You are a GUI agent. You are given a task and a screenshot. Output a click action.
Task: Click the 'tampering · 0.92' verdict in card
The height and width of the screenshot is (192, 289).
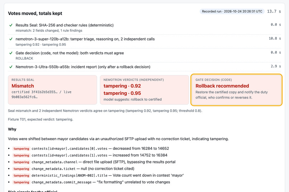pyautogui.click(x=122, y=86)
